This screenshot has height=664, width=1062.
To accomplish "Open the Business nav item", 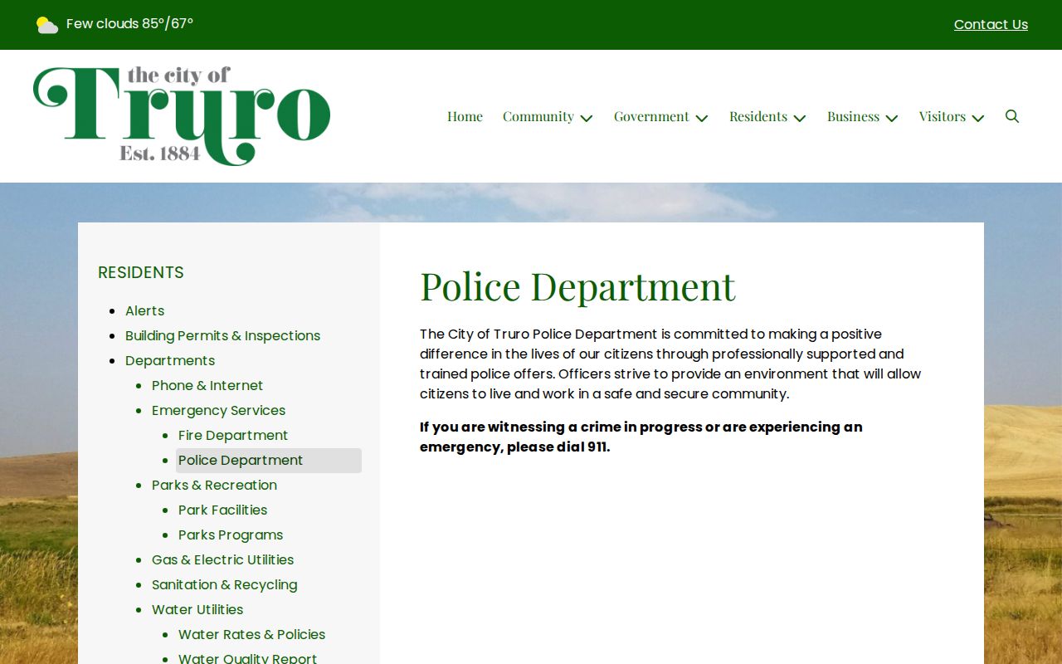I will tap(853, 116).
